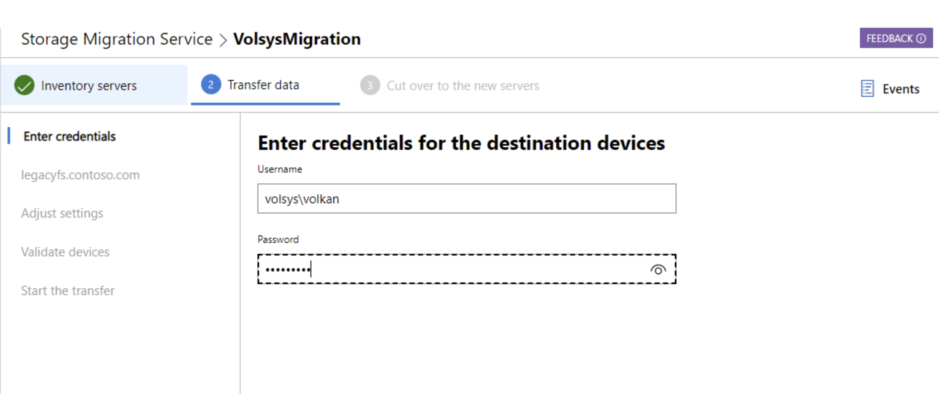Image resolution: width=939 pixels, height=394 pixels.
Task: Select the Enter credentials sidebar item
Action: coord(69,136)
